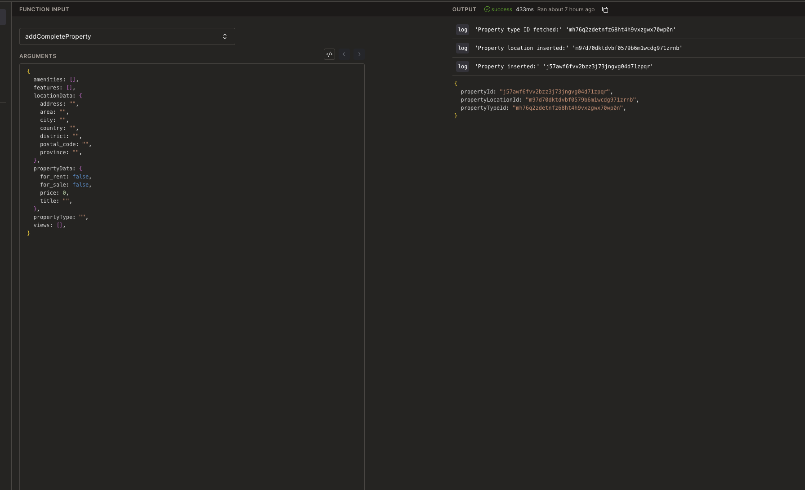805x490 pixels.
Task: Click the postal_code: "" argument line
Action: pyautogui.click(x=66, y=144)
